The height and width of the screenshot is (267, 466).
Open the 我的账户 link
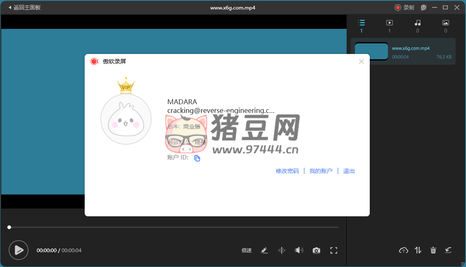click(321, 171)
